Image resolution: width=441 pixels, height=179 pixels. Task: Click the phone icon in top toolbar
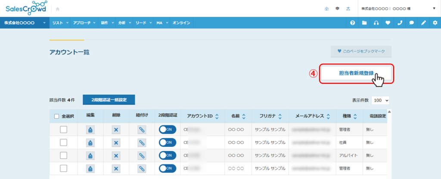click(400, 23)
